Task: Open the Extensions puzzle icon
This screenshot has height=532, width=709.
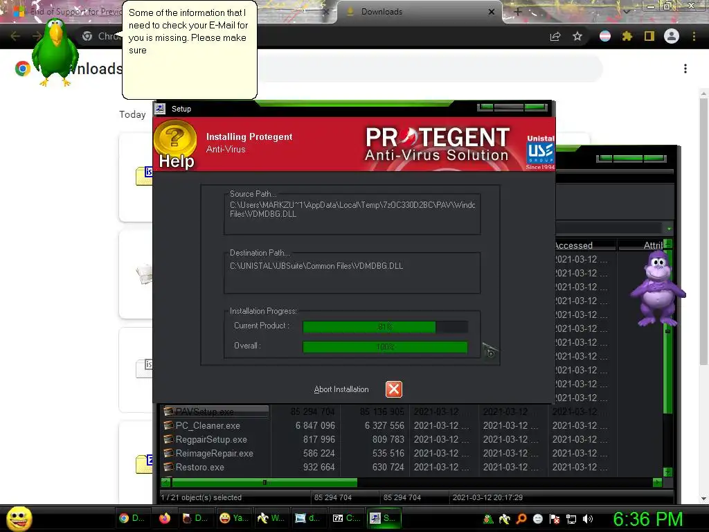Action: (627, 36)
